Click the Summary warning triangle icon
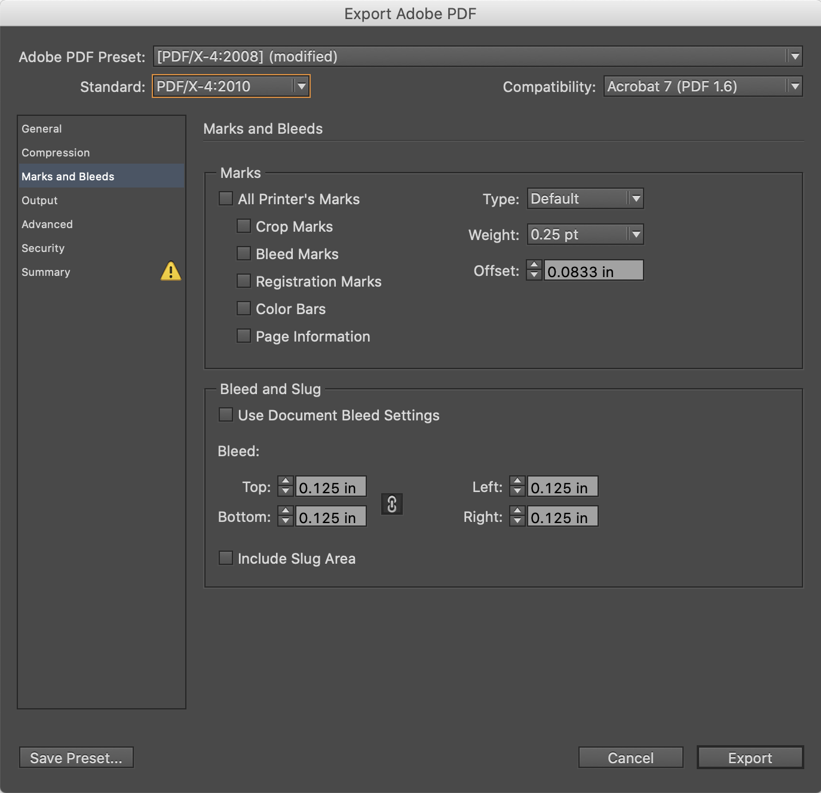 (171, 271)
